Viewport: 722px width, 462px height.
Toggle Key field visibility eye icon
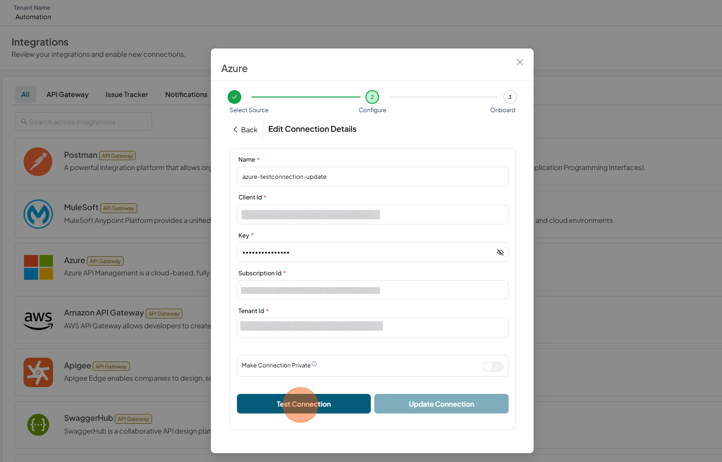(500, 252)
